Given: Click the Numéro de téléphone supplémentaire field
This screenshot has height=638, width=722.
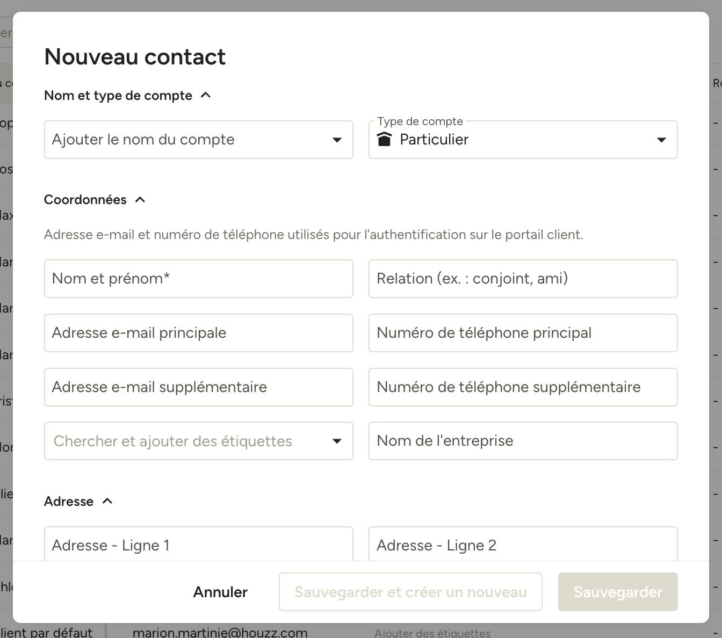Looking at the screenshot, I should click(523, 387).
